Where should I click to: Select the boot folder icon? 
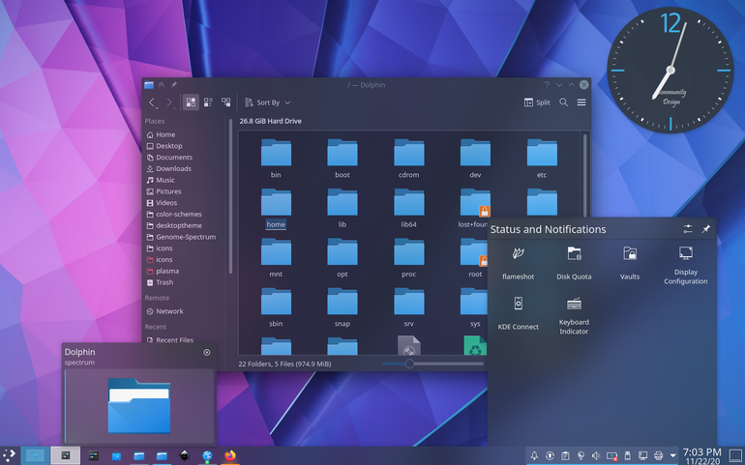343,153
